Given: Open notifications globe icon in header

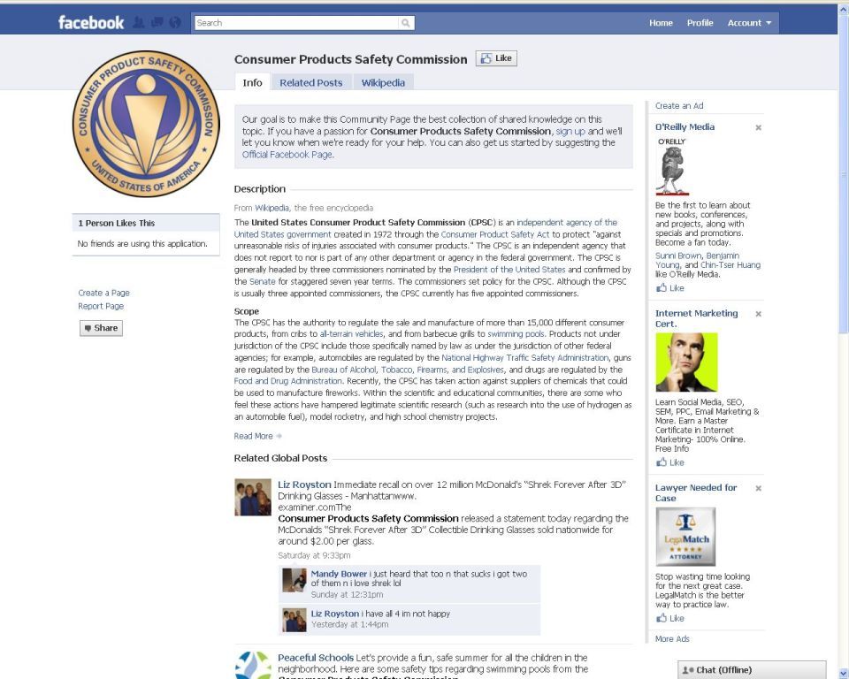Looking at the screenshot, I should pos(175,23).
